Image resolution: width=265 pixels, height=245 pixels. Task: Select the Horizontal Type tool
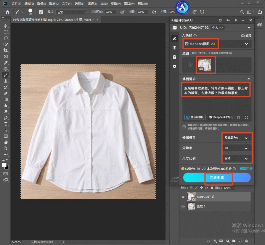coord(6,124)
